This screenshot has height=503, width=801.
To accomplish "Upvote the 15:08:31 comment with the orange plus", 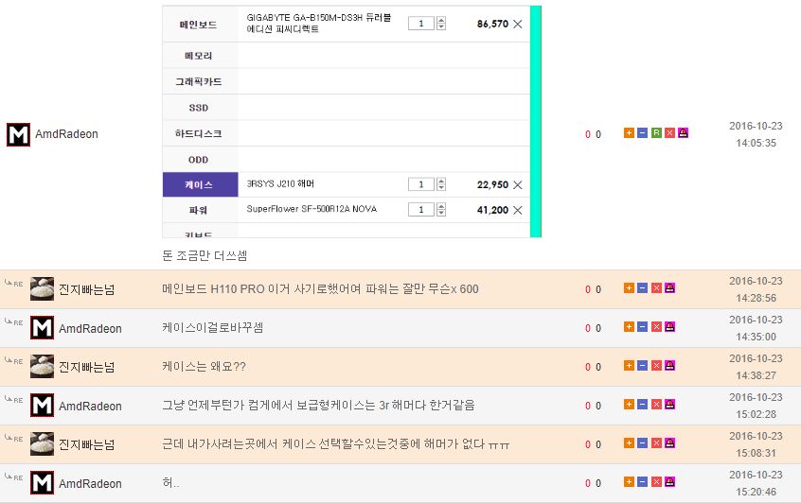I will pyautogui.click(x=629, y=443).
